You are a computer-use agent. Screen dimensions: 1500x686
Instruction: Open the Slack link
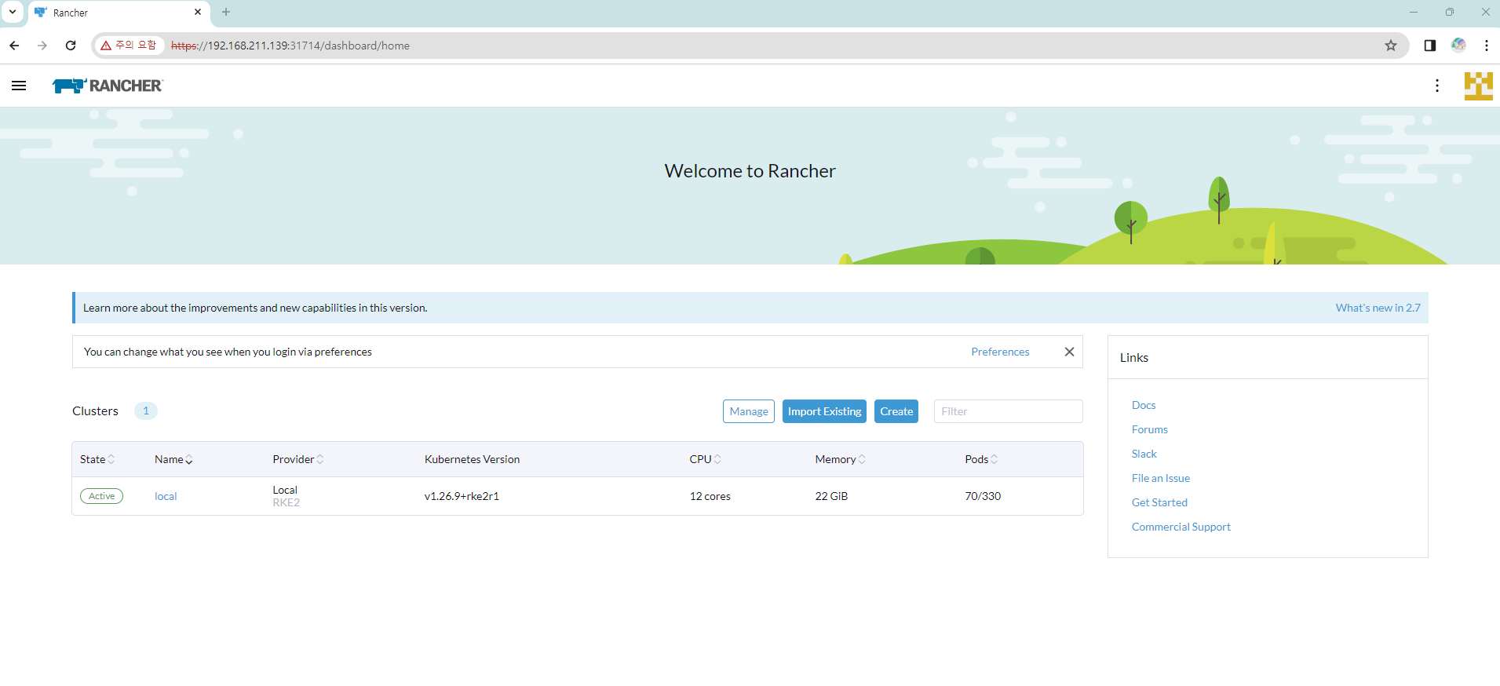tap(1144, 454)
